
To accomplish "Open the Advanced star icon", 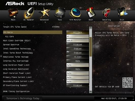I will point(44,13).
